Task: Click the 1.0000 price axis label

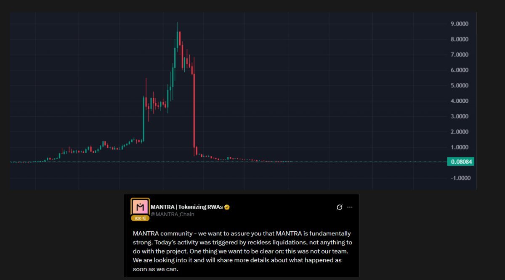Action: pos(460,147)
